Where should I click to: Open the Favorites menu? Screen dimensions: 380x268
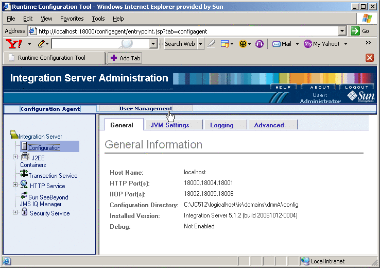(x=72, y=19)
